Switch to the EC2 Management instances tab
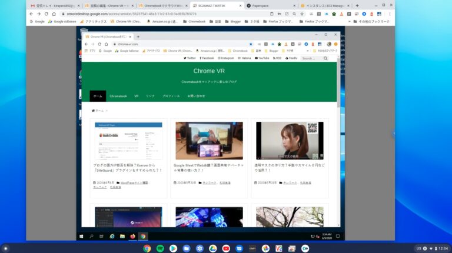The image size is (452, 253). click(x=325, y=5)
